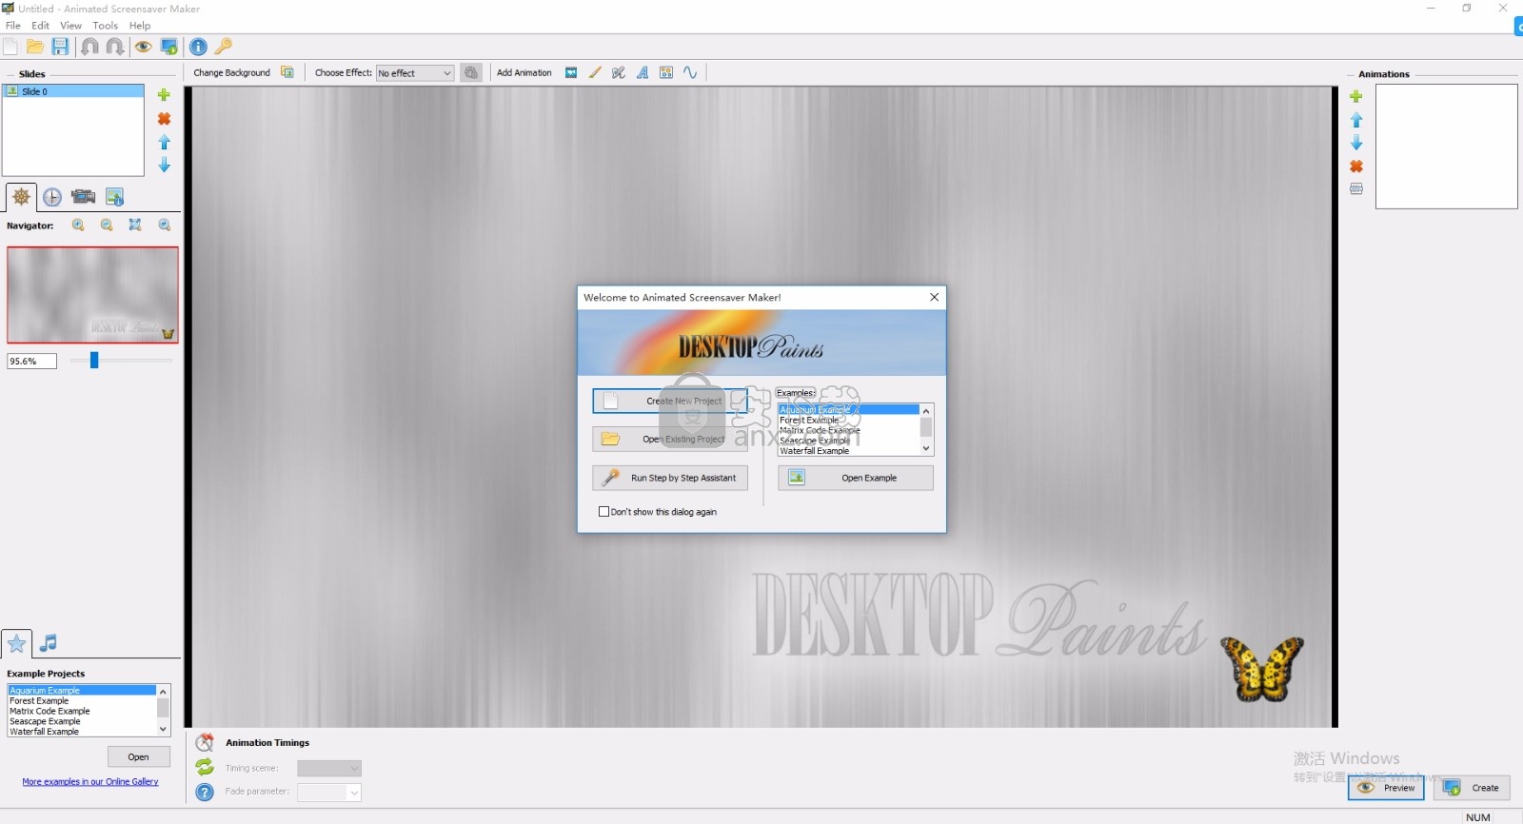The image size is (1523, 824).
Task: Switch to the Navigator wheel tab
Action: (x=21, y=197)
